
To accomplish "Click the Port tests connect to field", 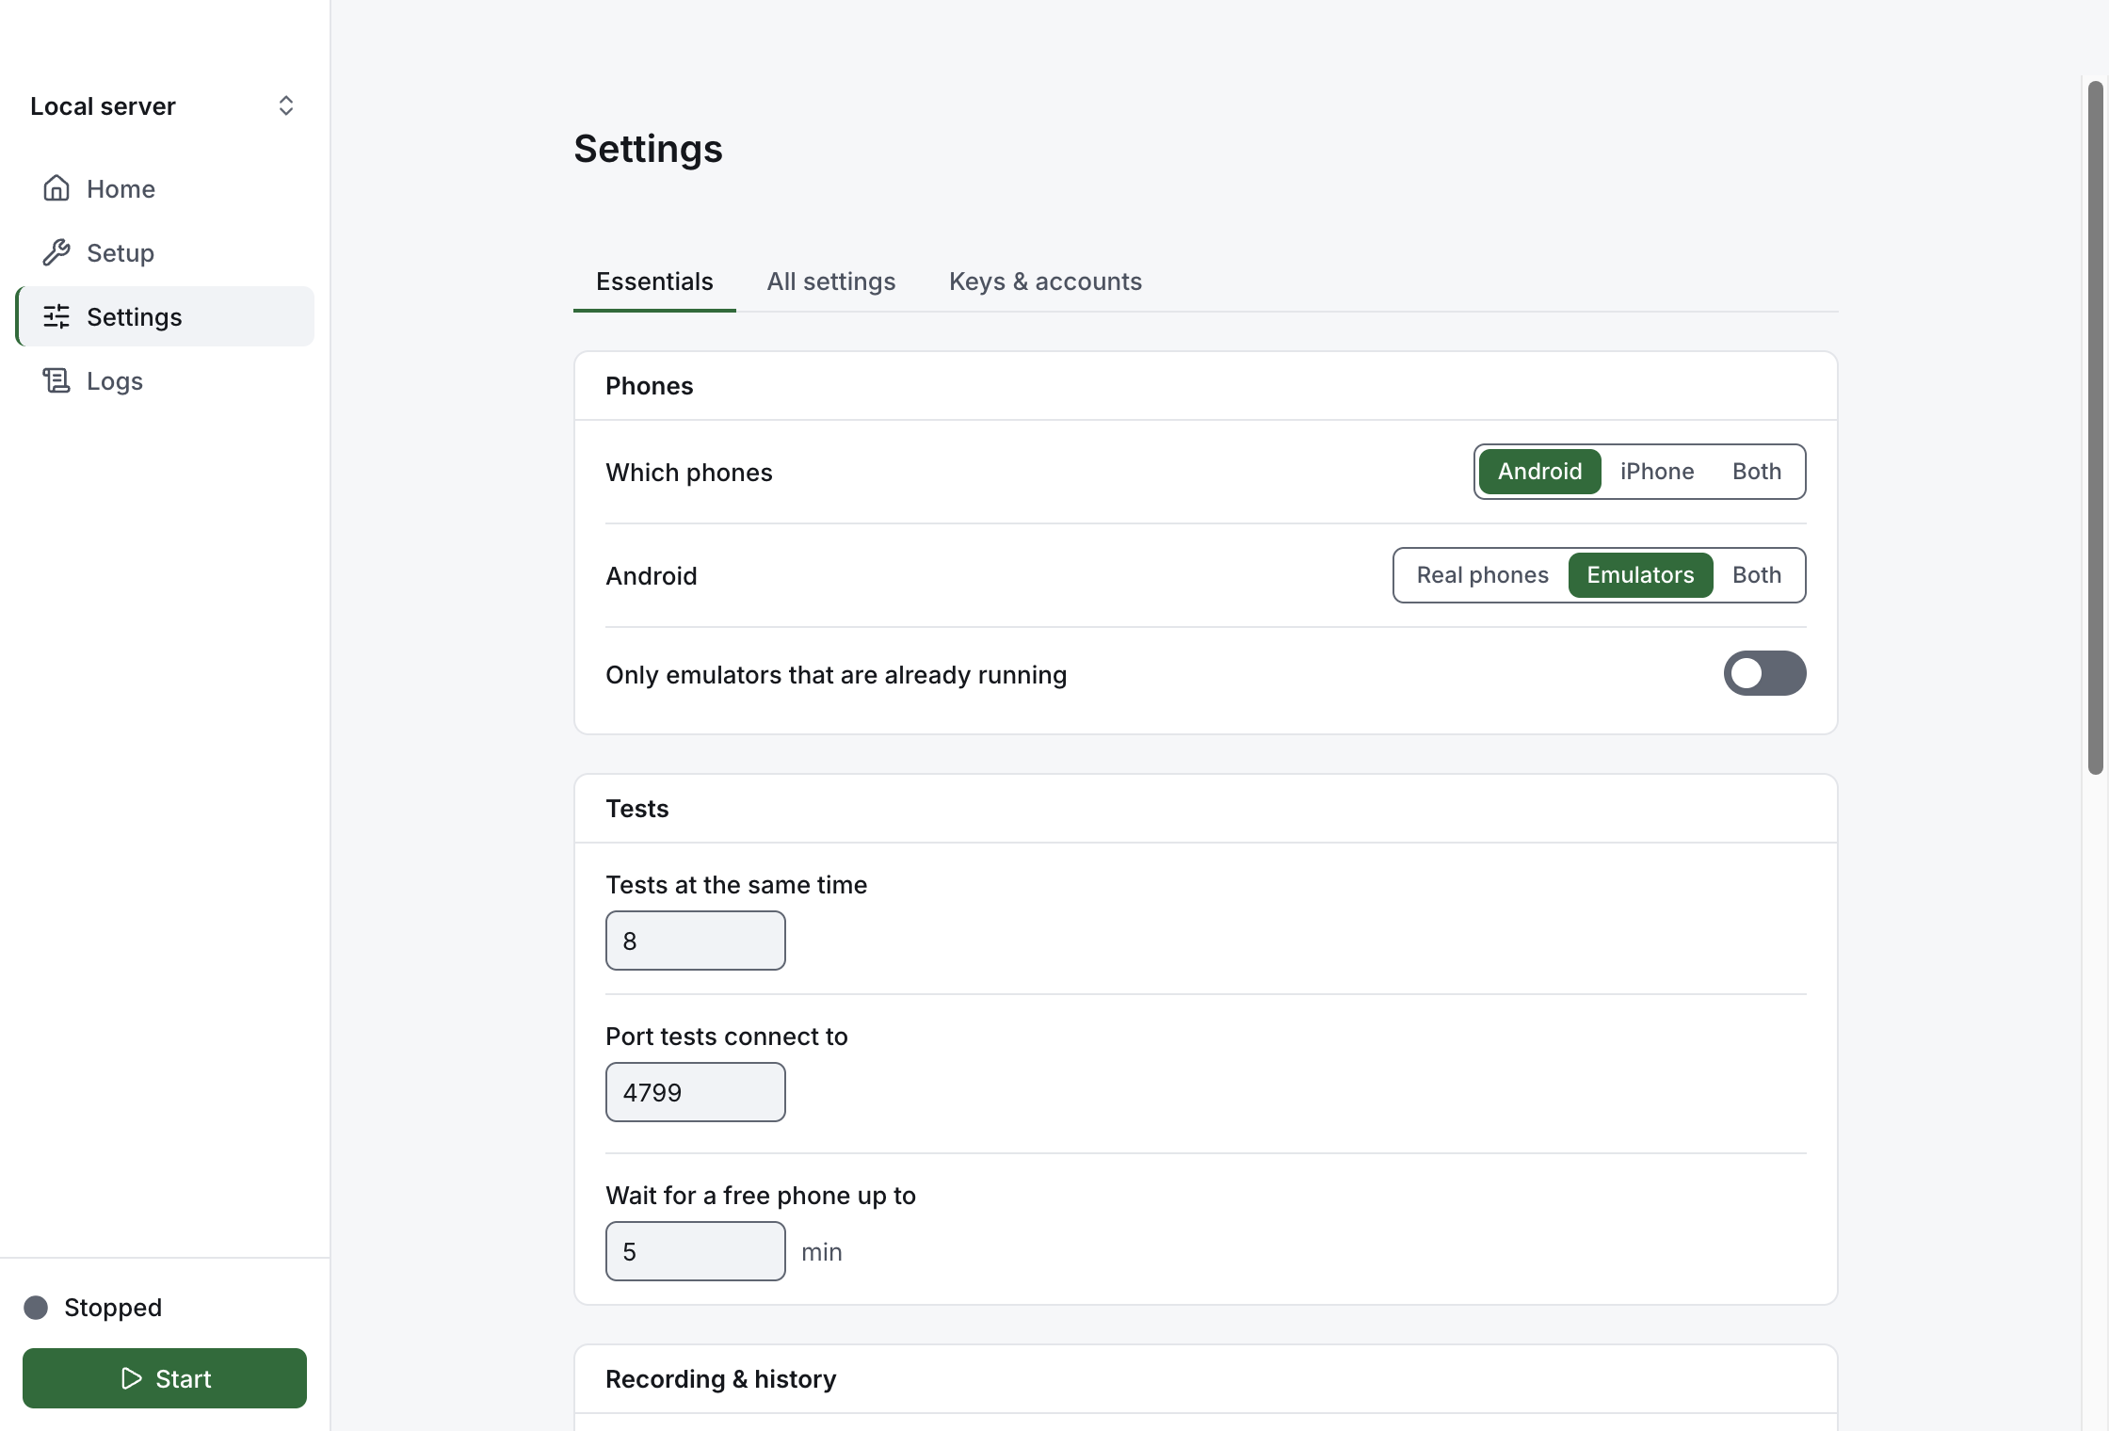I will [x=695, y=1092].
